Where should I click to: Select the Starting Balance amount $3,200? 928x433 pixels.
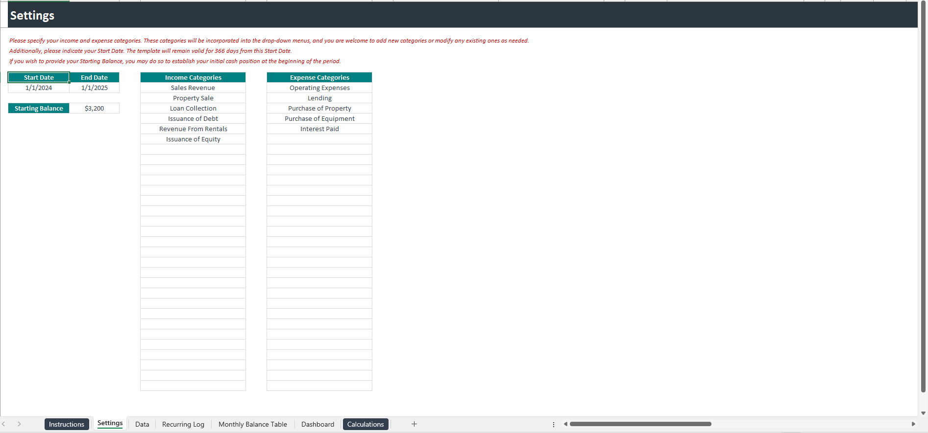(94, 109)
